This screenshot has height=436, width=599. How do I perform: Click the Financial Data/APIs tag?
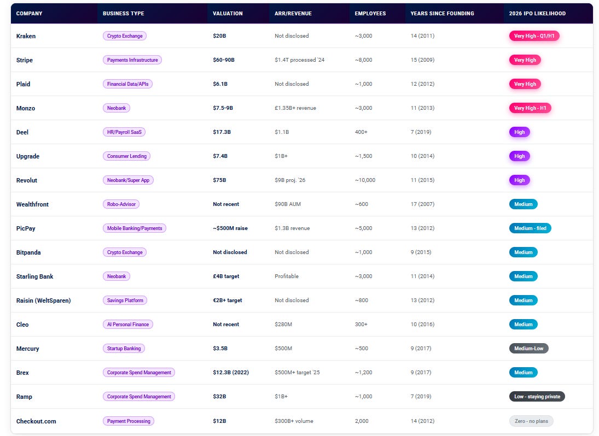point(127,84)
